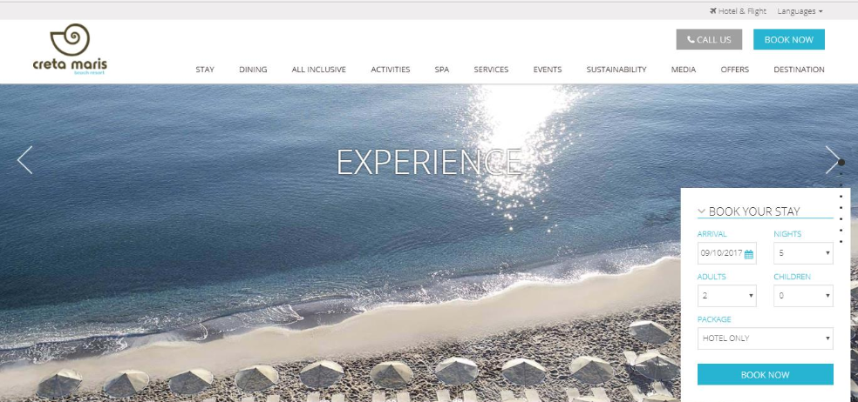The image size is (858, 402).
Task: Click the arrival date input field
Action: coord(726,253)
